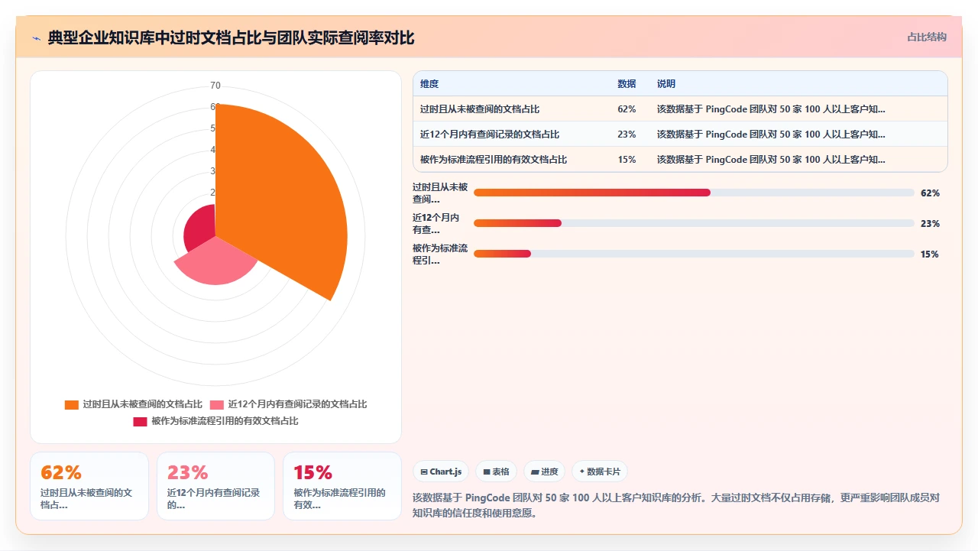This screenshot has height=551, width=978.
Task: Select table row 近12个月内有查阅记录的文档占比
Action: coord(680,135)
